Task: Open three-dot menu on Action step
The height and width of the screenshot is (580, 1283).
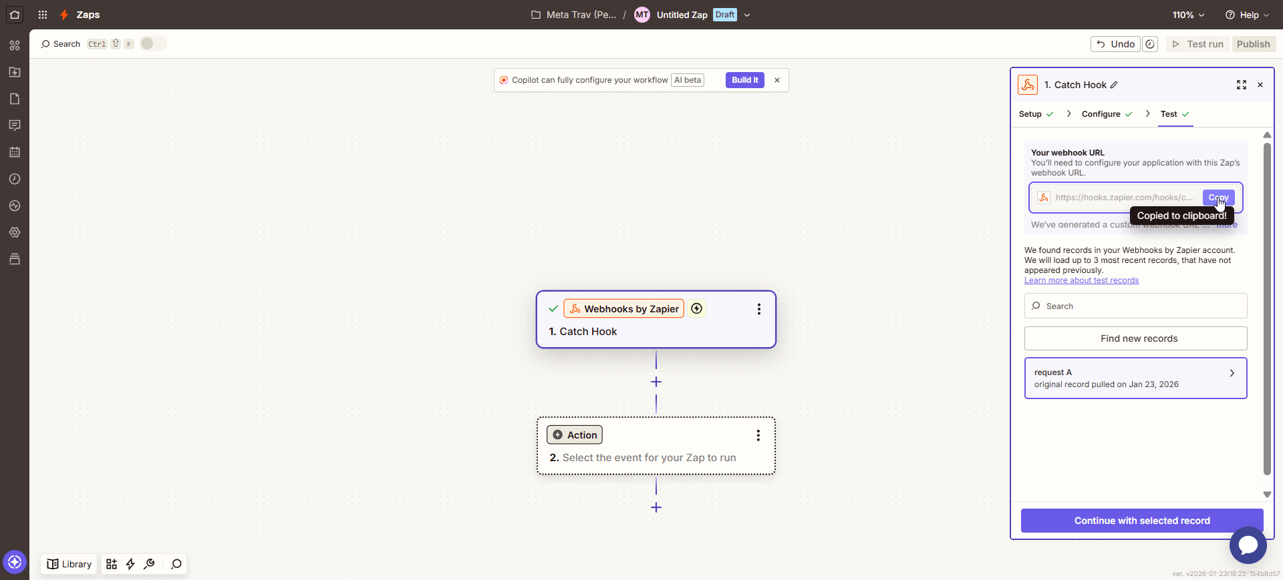Action: [758, 435]
